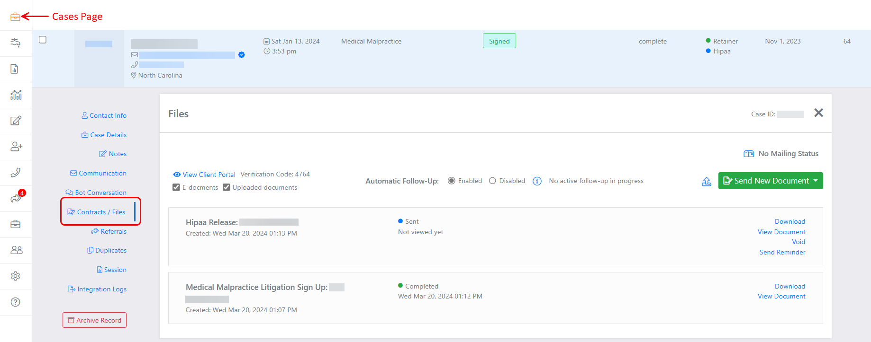Select the Disabled follow-up radio button
This screenshot has height=342, width=871.
point(492,181)
